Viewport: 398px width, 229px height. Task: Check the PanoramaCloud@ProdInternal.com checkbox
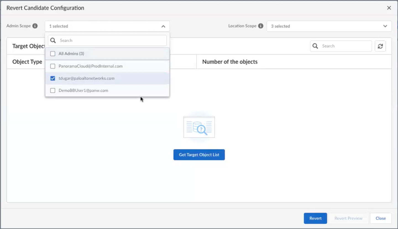pos(53,66)
